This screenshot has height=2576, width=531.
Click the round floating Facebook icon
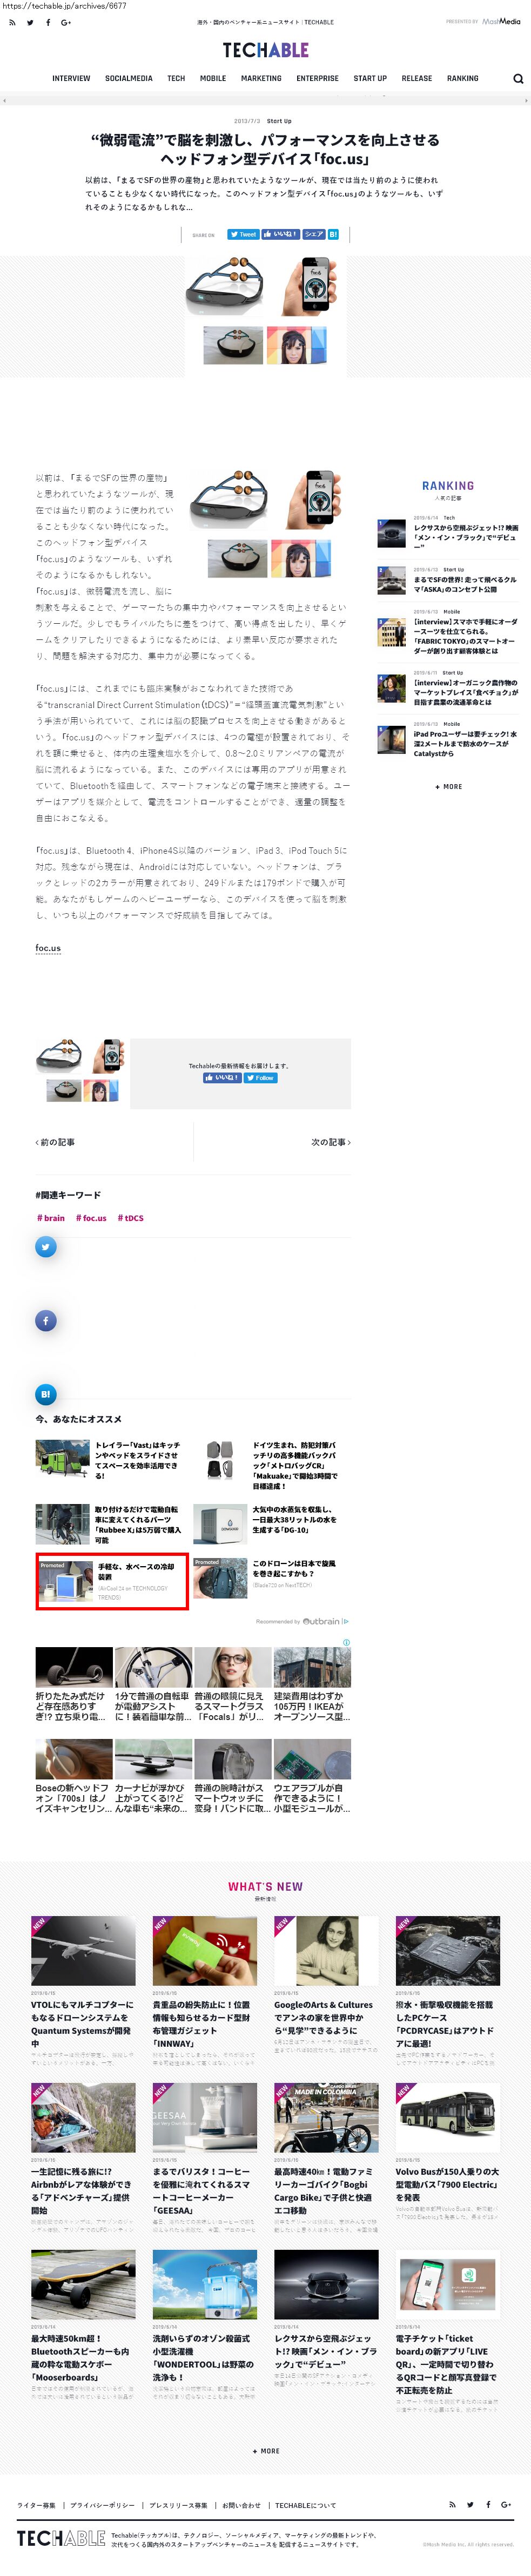(x=46, y=1320)
